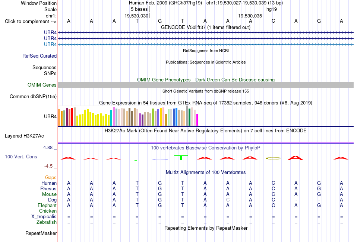Open 'Publications: Sequences in Scientific Articles' title

point(206,62)
